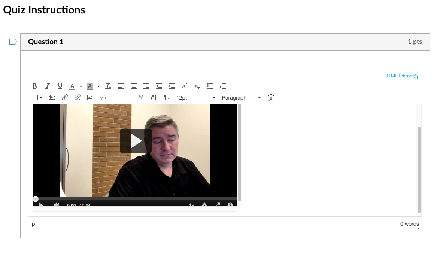Screen dimensions: 446x253
Task: Increase indent
Action: (172, 86)
